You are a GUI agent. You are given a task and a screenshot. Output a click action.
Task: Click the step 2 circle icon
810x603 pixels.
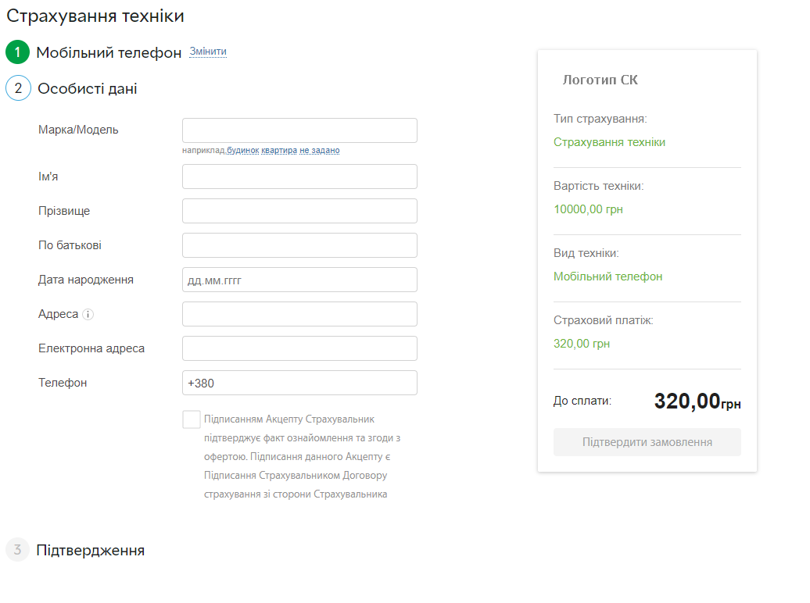(18, 88)
